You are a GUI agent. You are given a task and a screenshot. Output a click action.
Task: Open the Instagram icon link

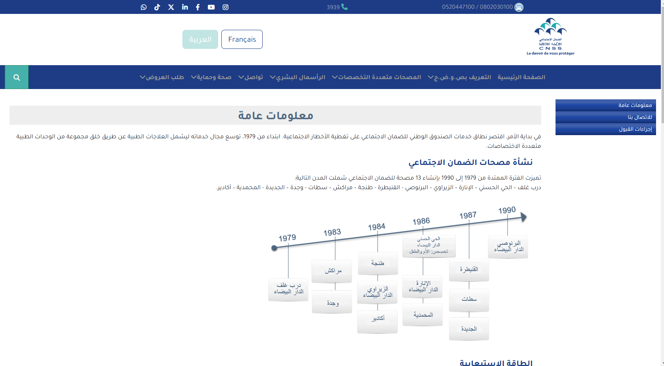pyautogui.click(x=225, y=7)
